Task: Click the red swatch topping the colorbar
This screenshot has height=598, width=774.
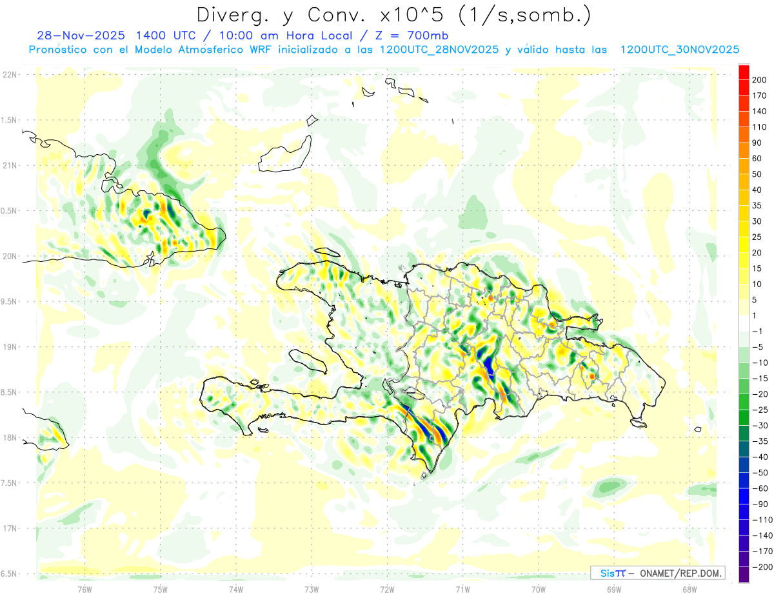Action: (744, 72)
